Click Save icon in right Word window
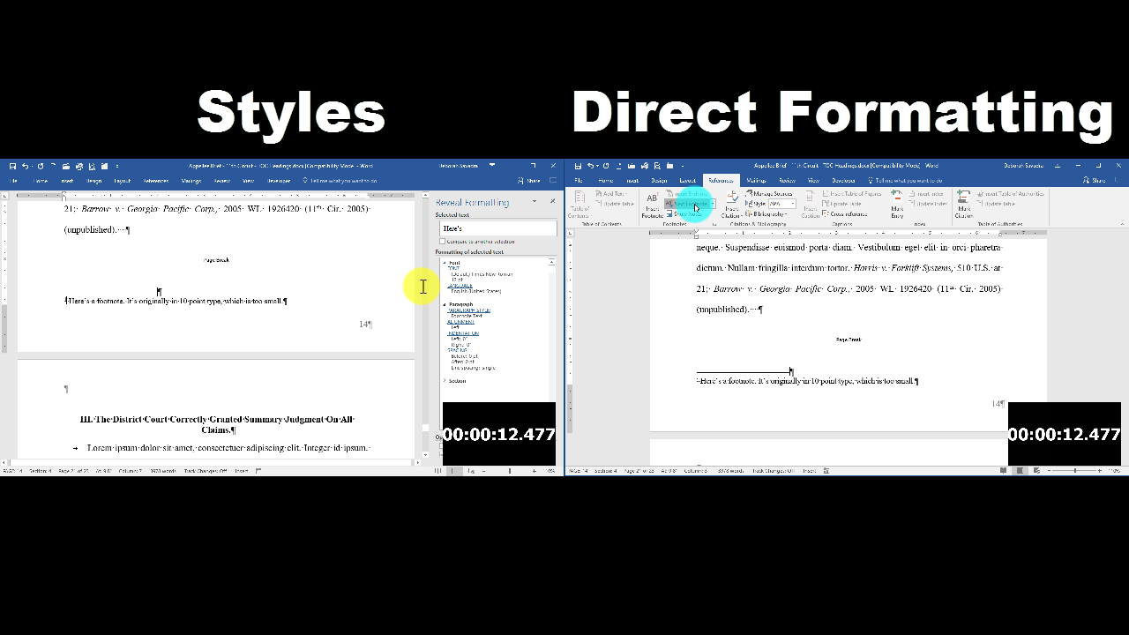This screenshot has width=1129, height=635. 578,166
